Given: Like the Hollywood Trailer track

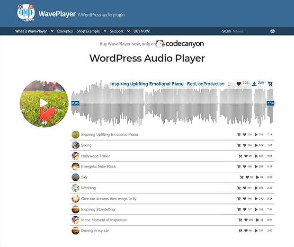Looking at the screenshot, I should [246, 156].
